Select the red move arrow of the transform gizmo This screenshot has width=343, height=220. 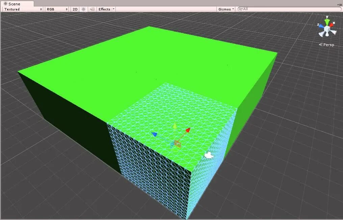pos(187,130)
